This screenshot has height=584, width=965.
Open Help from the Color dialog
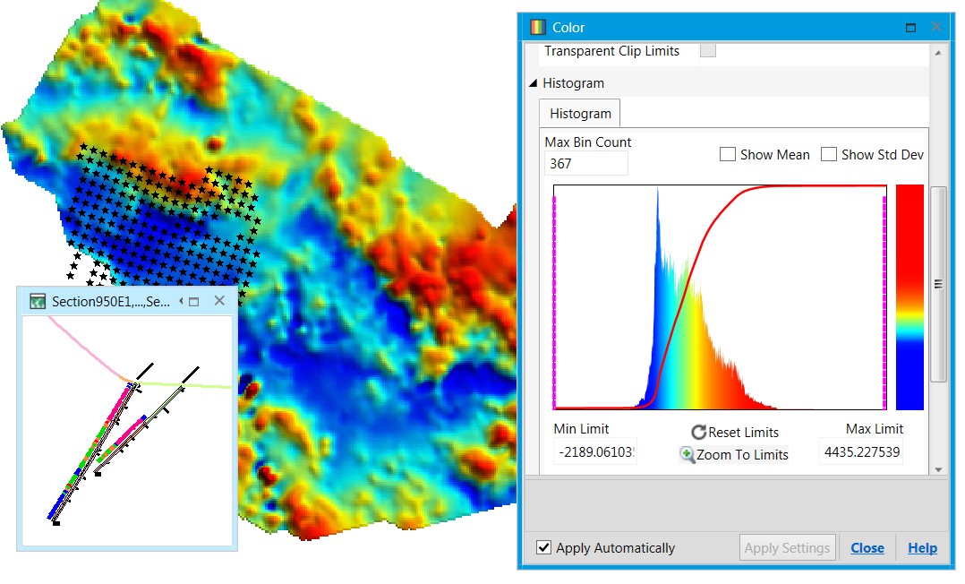coord(922,547)
